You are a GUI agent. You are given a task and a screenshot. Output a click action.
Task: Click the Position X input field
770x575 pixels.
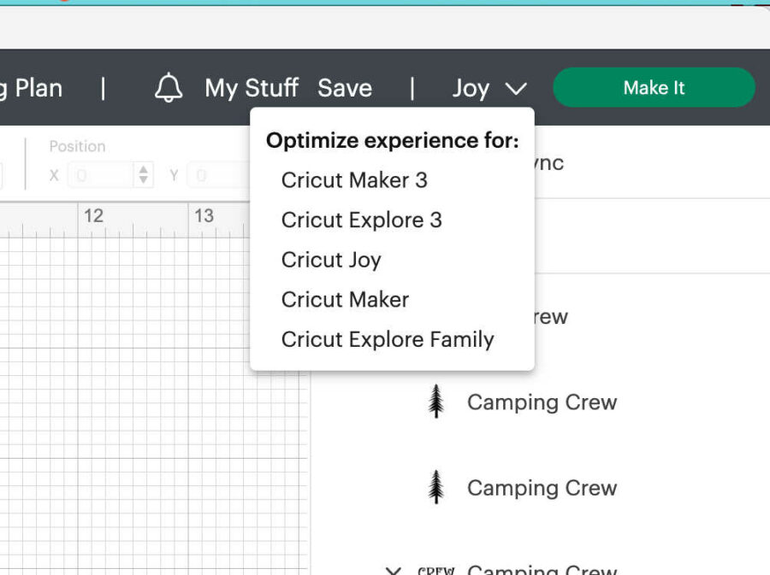100,175
